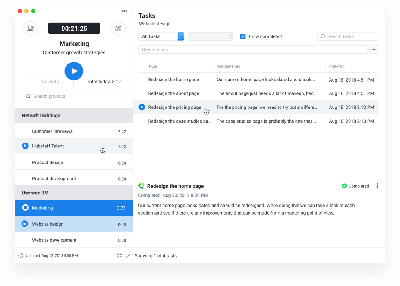This screenshot has width=400, height=286.
Task: Open the All Tasks filter dropdown
Action: click(161, 36)
